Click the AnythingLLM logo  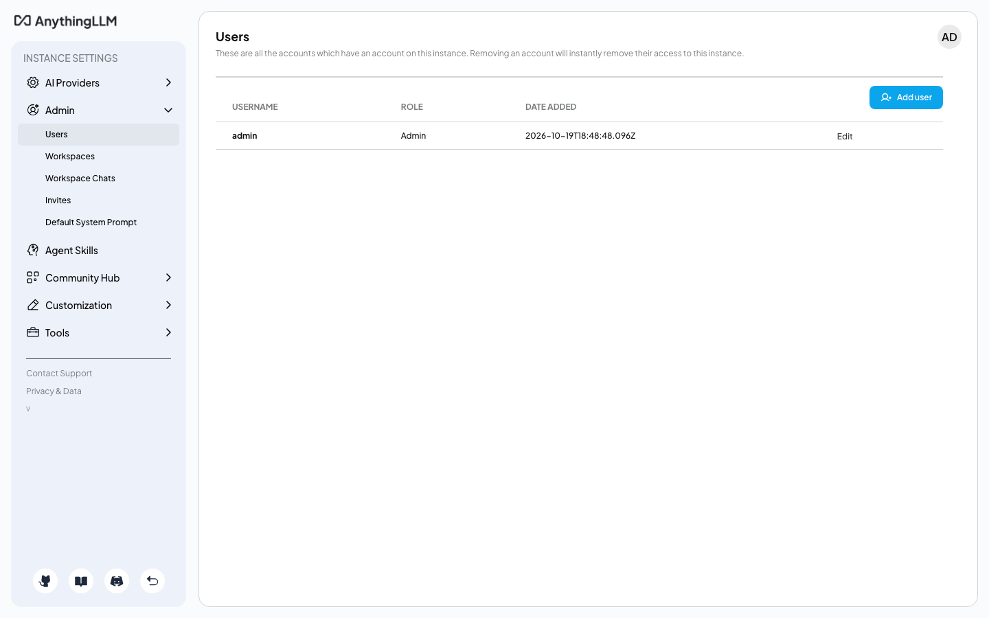point(66,21)
